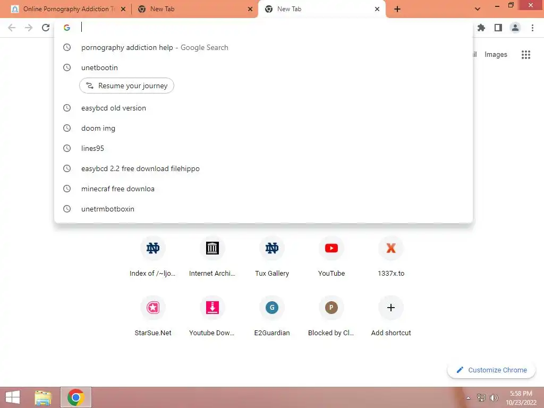Open the profile avatar menu

pyautogui.click(x=515, y=28)
